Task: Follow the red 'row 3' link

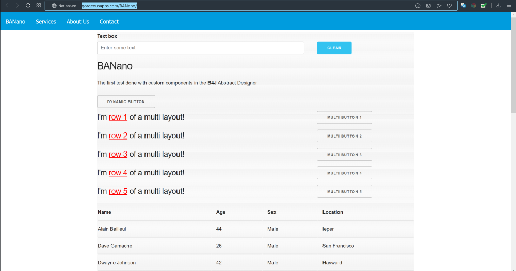Action: tap(118, 154)
